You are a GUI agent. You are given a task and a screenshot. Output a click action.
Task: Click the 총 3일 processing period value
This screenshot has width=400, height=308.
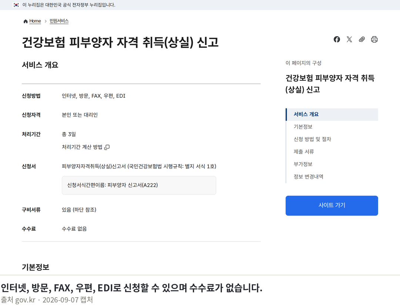pos(69,134)
